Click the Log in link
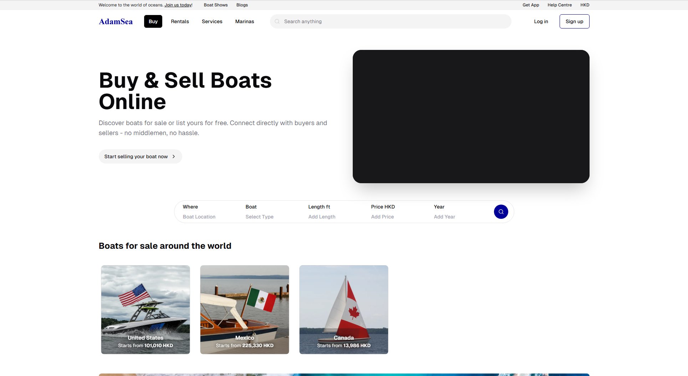The width and height of the screenshot is (688, 376). [541, 21]
